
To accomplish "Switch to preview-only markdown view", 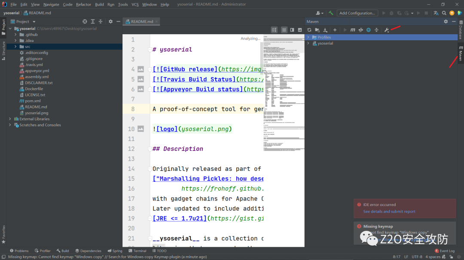I will pos(300,30).
